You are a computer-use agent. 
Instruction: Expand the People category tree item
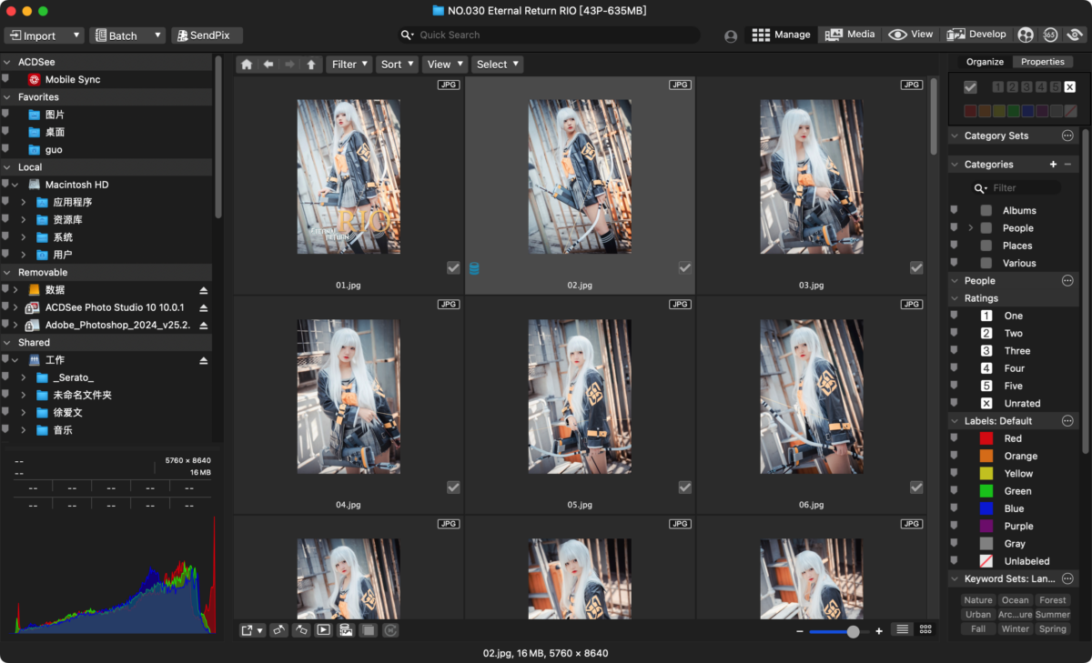click(x=971, y=228)
